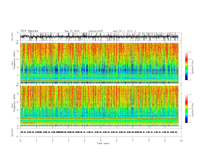Click the "ch.3(V)" bottom axis label
The width and height of the screenshot is (204, 158).
[x=12, y=133]
